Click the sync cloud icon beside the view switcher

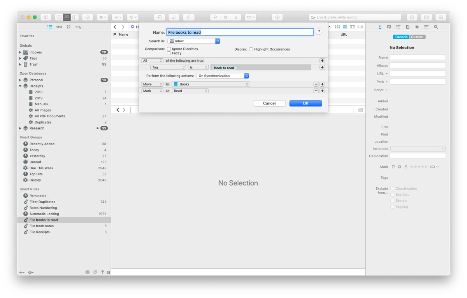tap(87, 17)
